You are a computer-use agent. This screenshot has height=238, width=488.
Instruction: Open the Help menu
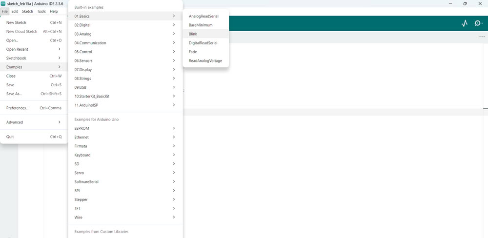tap(54, 11)
